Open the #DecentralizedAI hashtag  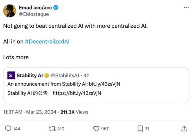(x=47, y=42)
